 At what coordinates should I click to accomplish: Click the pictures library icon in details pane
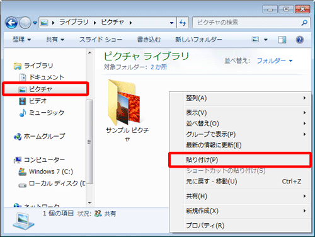tap(23, 222)
